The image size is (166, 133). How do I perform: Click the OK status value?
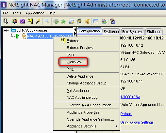123,88
